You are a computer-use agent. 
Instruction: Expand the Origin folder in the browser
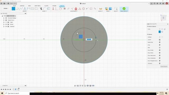click(4, 22)
